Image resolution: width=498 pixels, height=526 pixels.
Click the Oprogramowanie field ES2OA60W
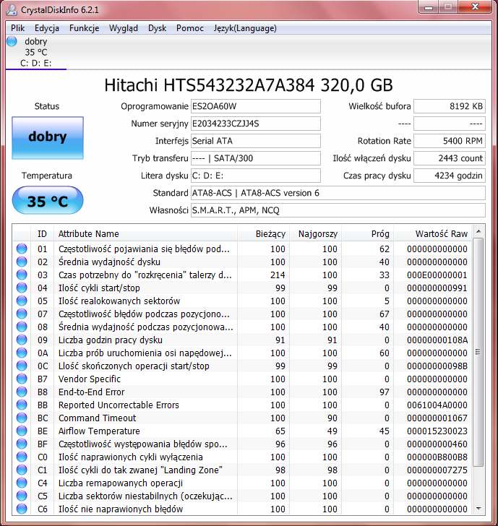point(256,106)
